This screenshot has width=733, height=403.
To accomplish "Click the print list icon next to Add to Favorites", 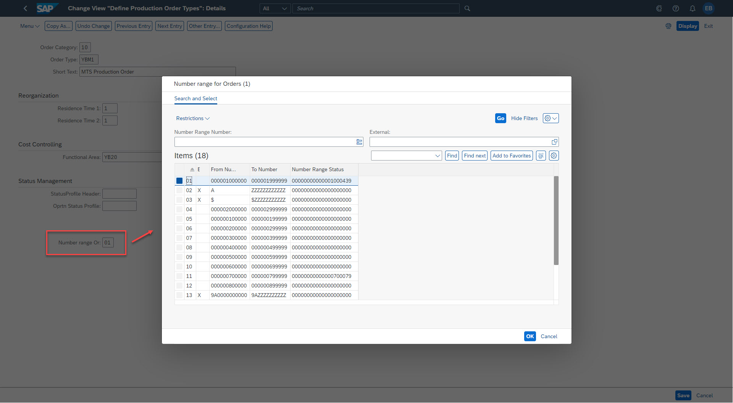I will [x=541, y=156].
